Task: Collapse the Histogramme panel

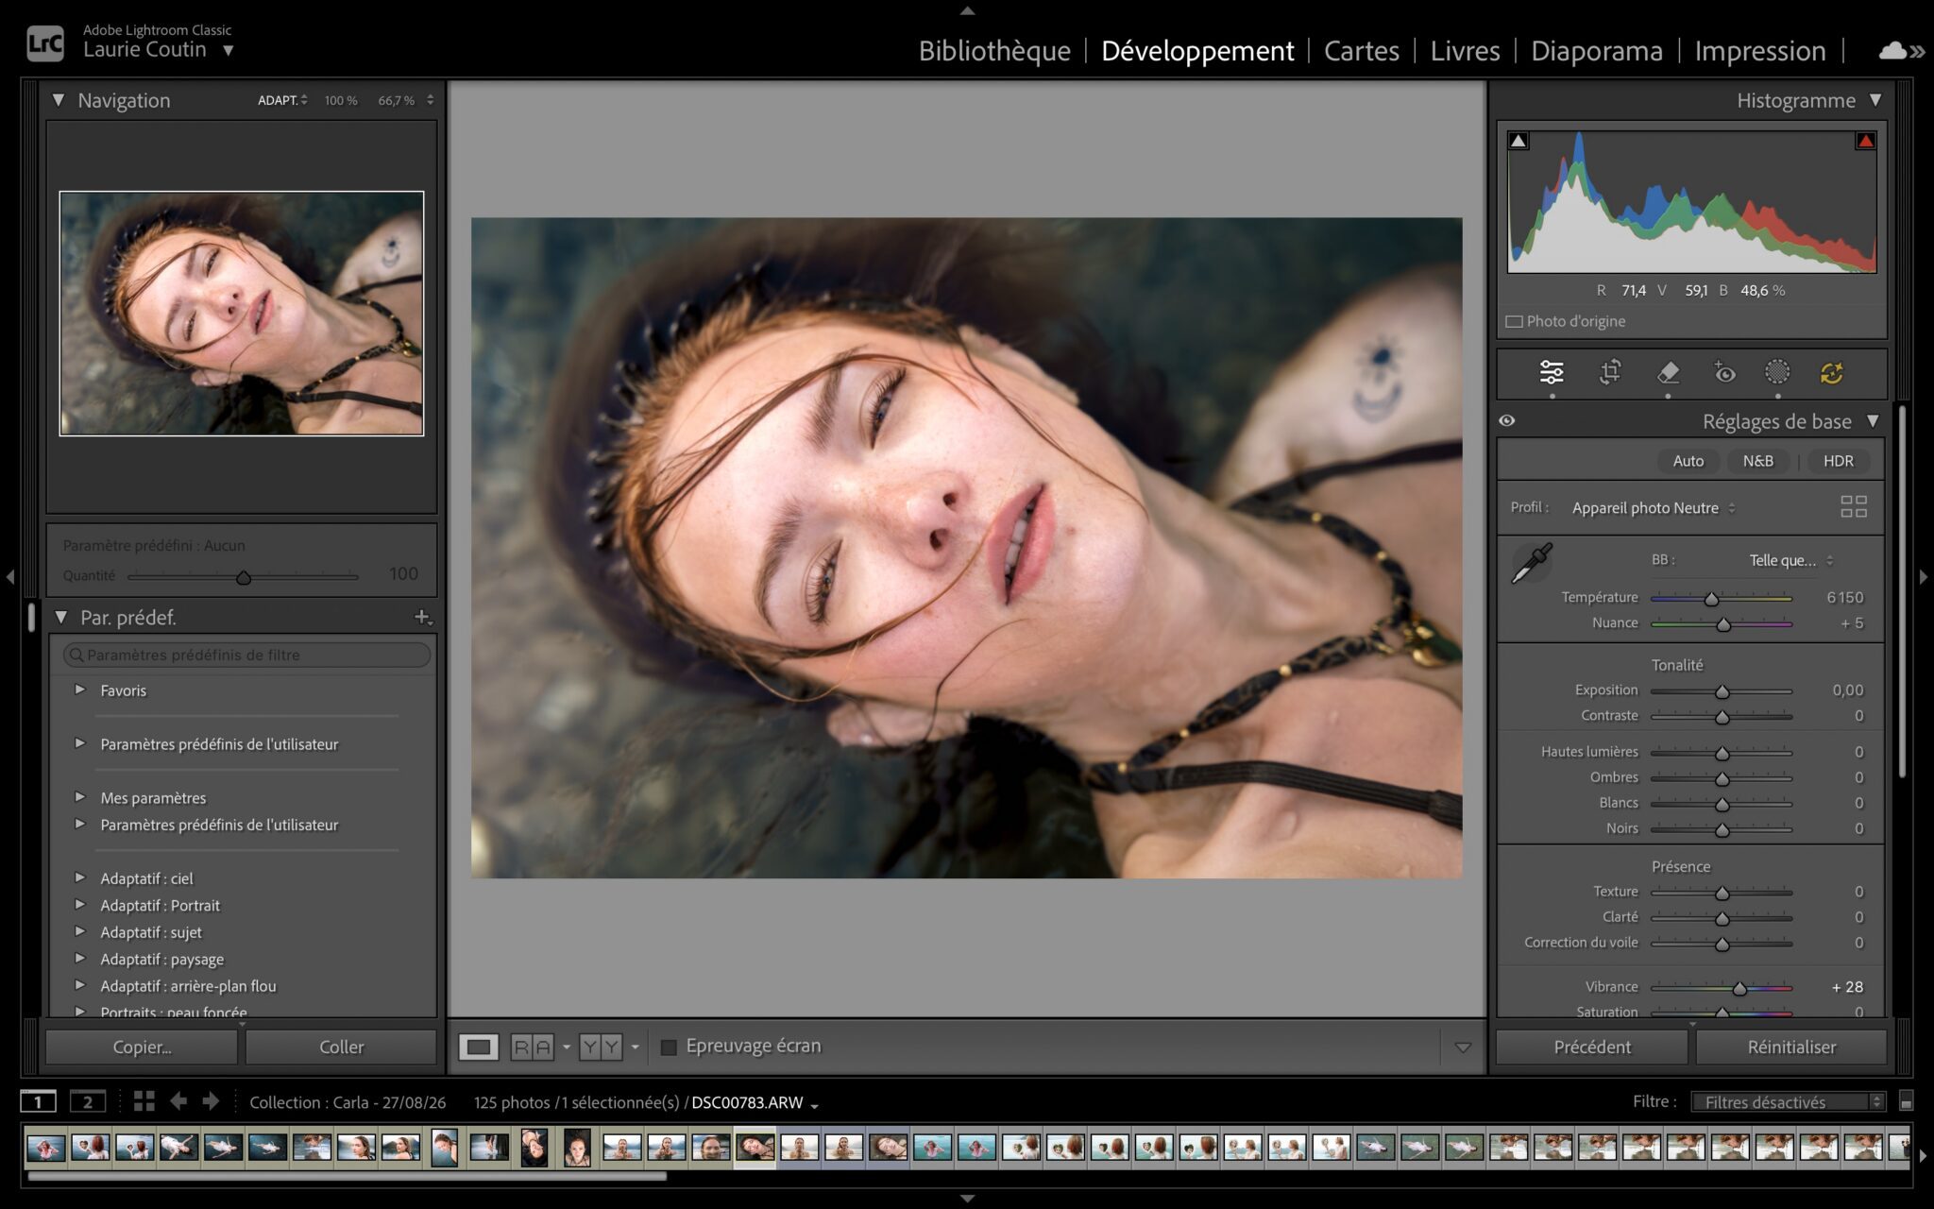Action: coord(1875,99)
